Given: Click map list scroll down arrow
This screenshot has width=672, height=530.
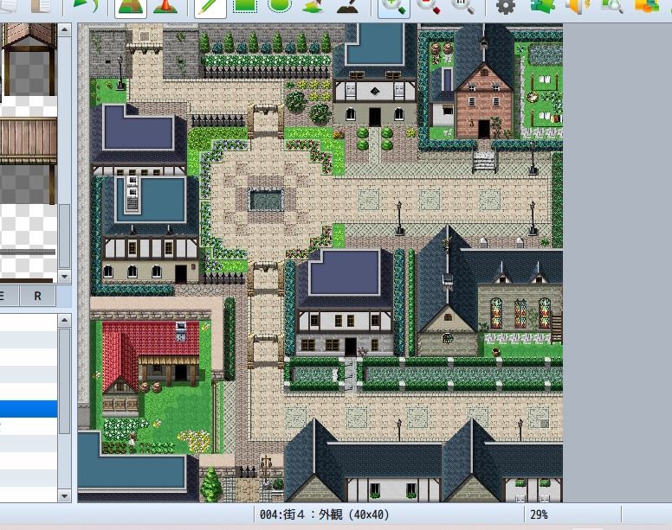Looking at the screenshot, I should point(65,496).
